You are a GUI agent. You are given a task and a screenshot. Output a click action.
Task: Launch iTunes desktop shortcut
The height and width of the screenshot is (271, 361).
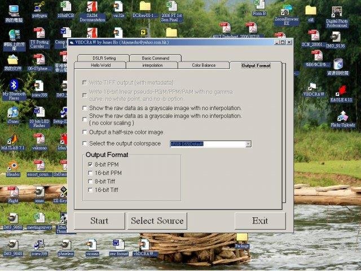pyautogui.click(x=13, y=115)
